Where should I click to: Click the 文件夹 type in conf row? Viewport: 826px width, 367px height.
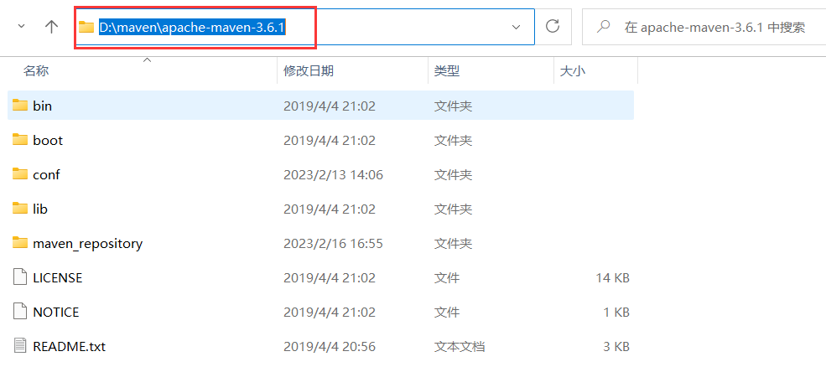(x=453, y=175)
